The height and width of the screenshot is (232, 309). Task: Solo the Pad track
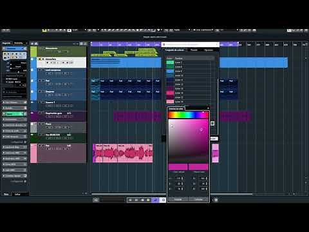pos(42,81)
